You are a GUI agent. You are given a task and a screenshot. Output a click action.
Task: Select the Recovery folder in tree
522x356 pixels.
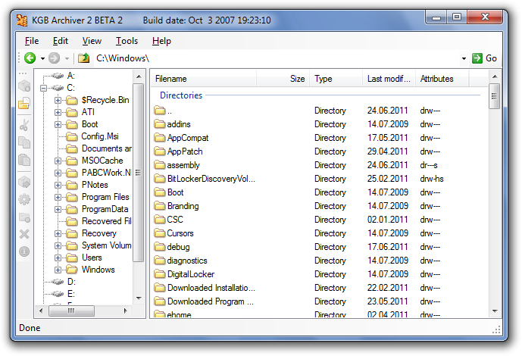click(x=99, y=233)
